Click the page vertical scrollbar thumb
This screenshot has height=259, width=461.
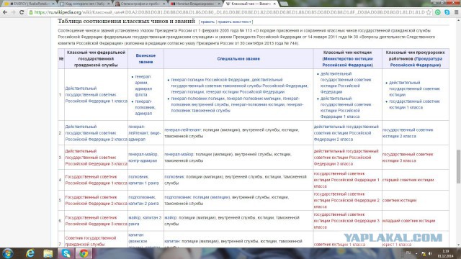458,166
